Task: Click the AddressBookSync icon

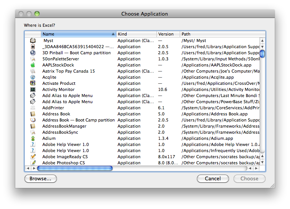Action: pos(33,132)
